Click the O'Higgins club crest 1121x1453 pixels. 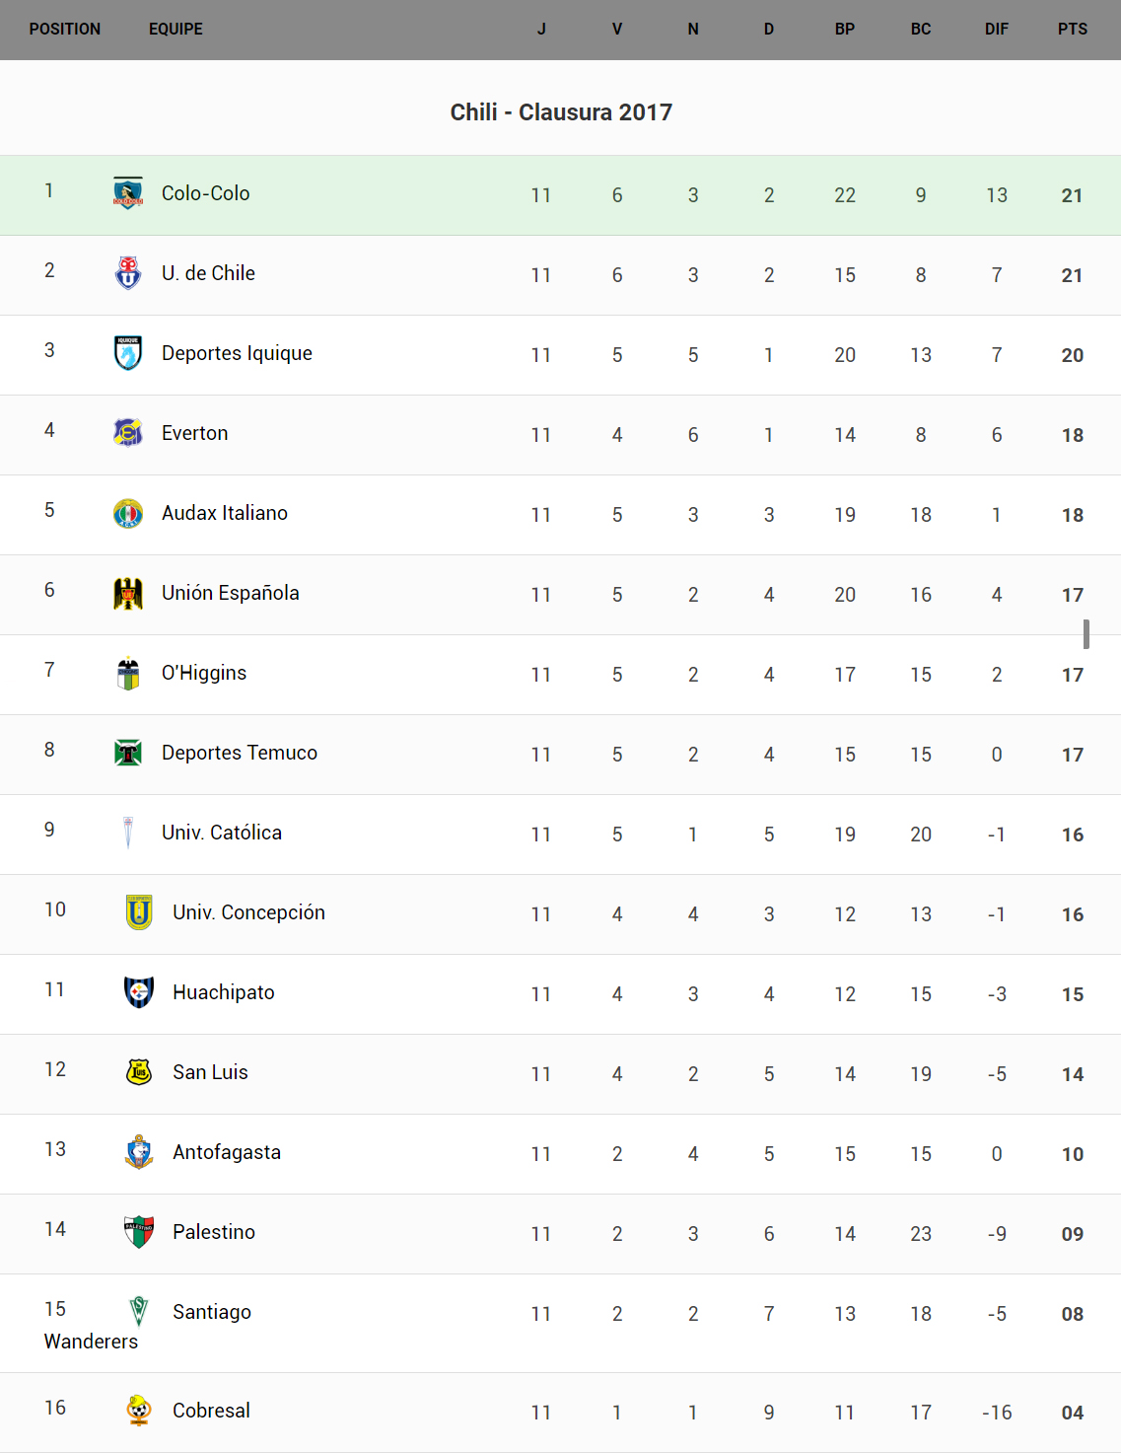click(x=128, y=673)
